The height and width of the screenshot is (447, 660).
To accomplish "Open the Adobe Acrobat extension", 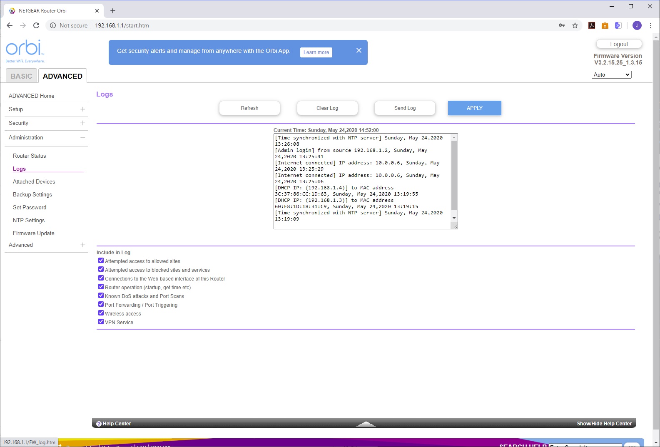I will pyautogui.click(x=592, y=25).
